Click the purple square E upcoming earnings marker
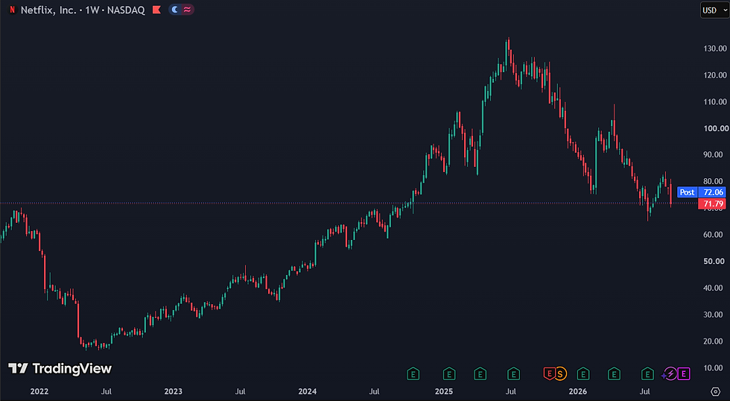Image resolution: width=730 pixels, height=401 pixels. [x=684, y=373]
